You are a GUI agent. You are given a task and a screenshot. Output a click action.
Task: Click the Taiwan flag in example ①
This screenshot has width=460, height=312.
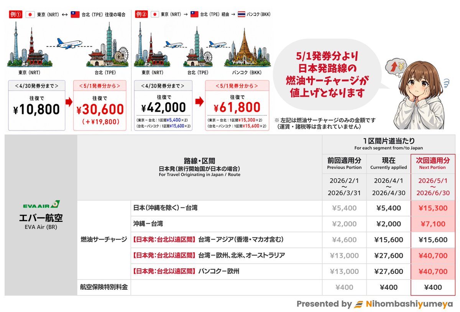pyautogui.click(x=75, y=15)
